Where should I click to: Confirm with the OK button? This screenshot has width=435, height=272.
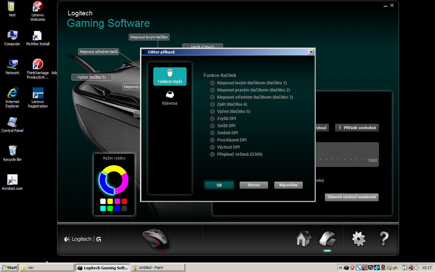(x=219, y=185)
